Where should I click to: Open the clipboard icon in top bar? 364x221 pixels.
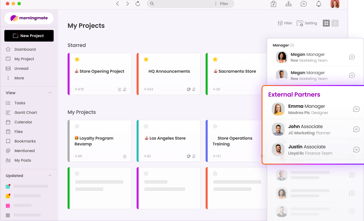tap(273, 4)
